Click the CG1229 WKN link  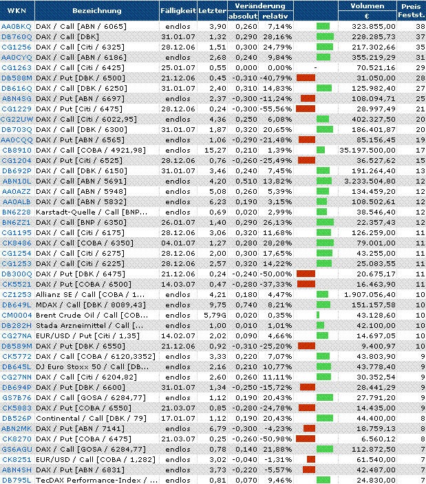pyautogui.click(x=17, y=109)
